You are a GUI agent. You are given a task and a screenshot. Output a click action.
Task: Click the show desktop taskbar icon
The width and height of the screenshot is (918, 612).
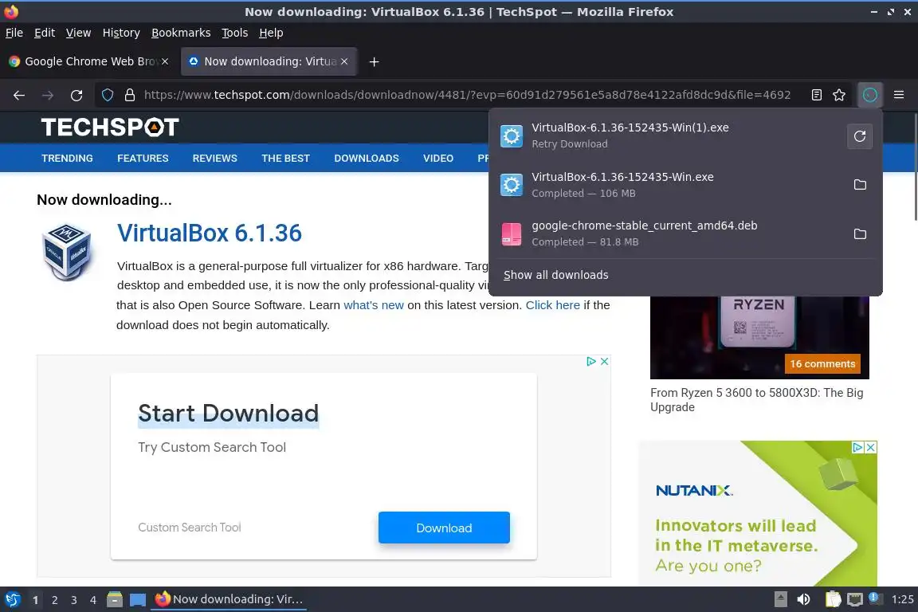coord(138,600)
